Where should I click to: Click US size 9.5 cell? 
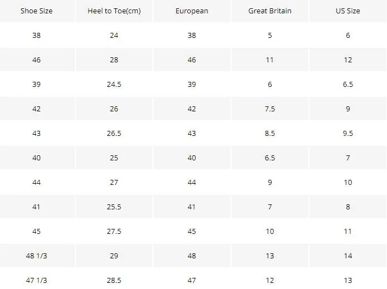pos(348,133)
